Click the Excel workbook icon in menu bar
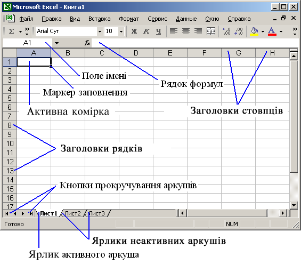 10,19
